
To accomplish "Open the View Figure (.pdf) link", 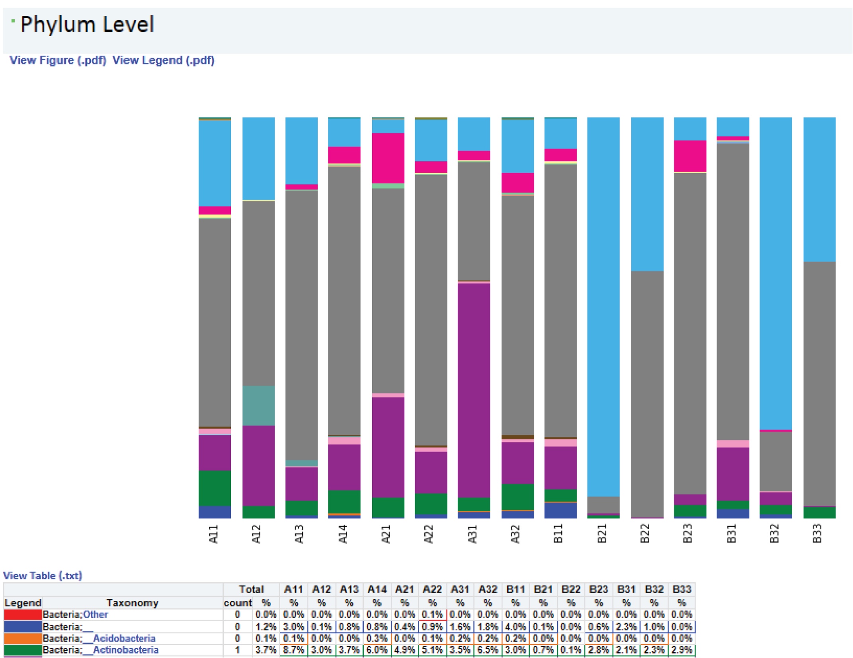I will 58,61.
